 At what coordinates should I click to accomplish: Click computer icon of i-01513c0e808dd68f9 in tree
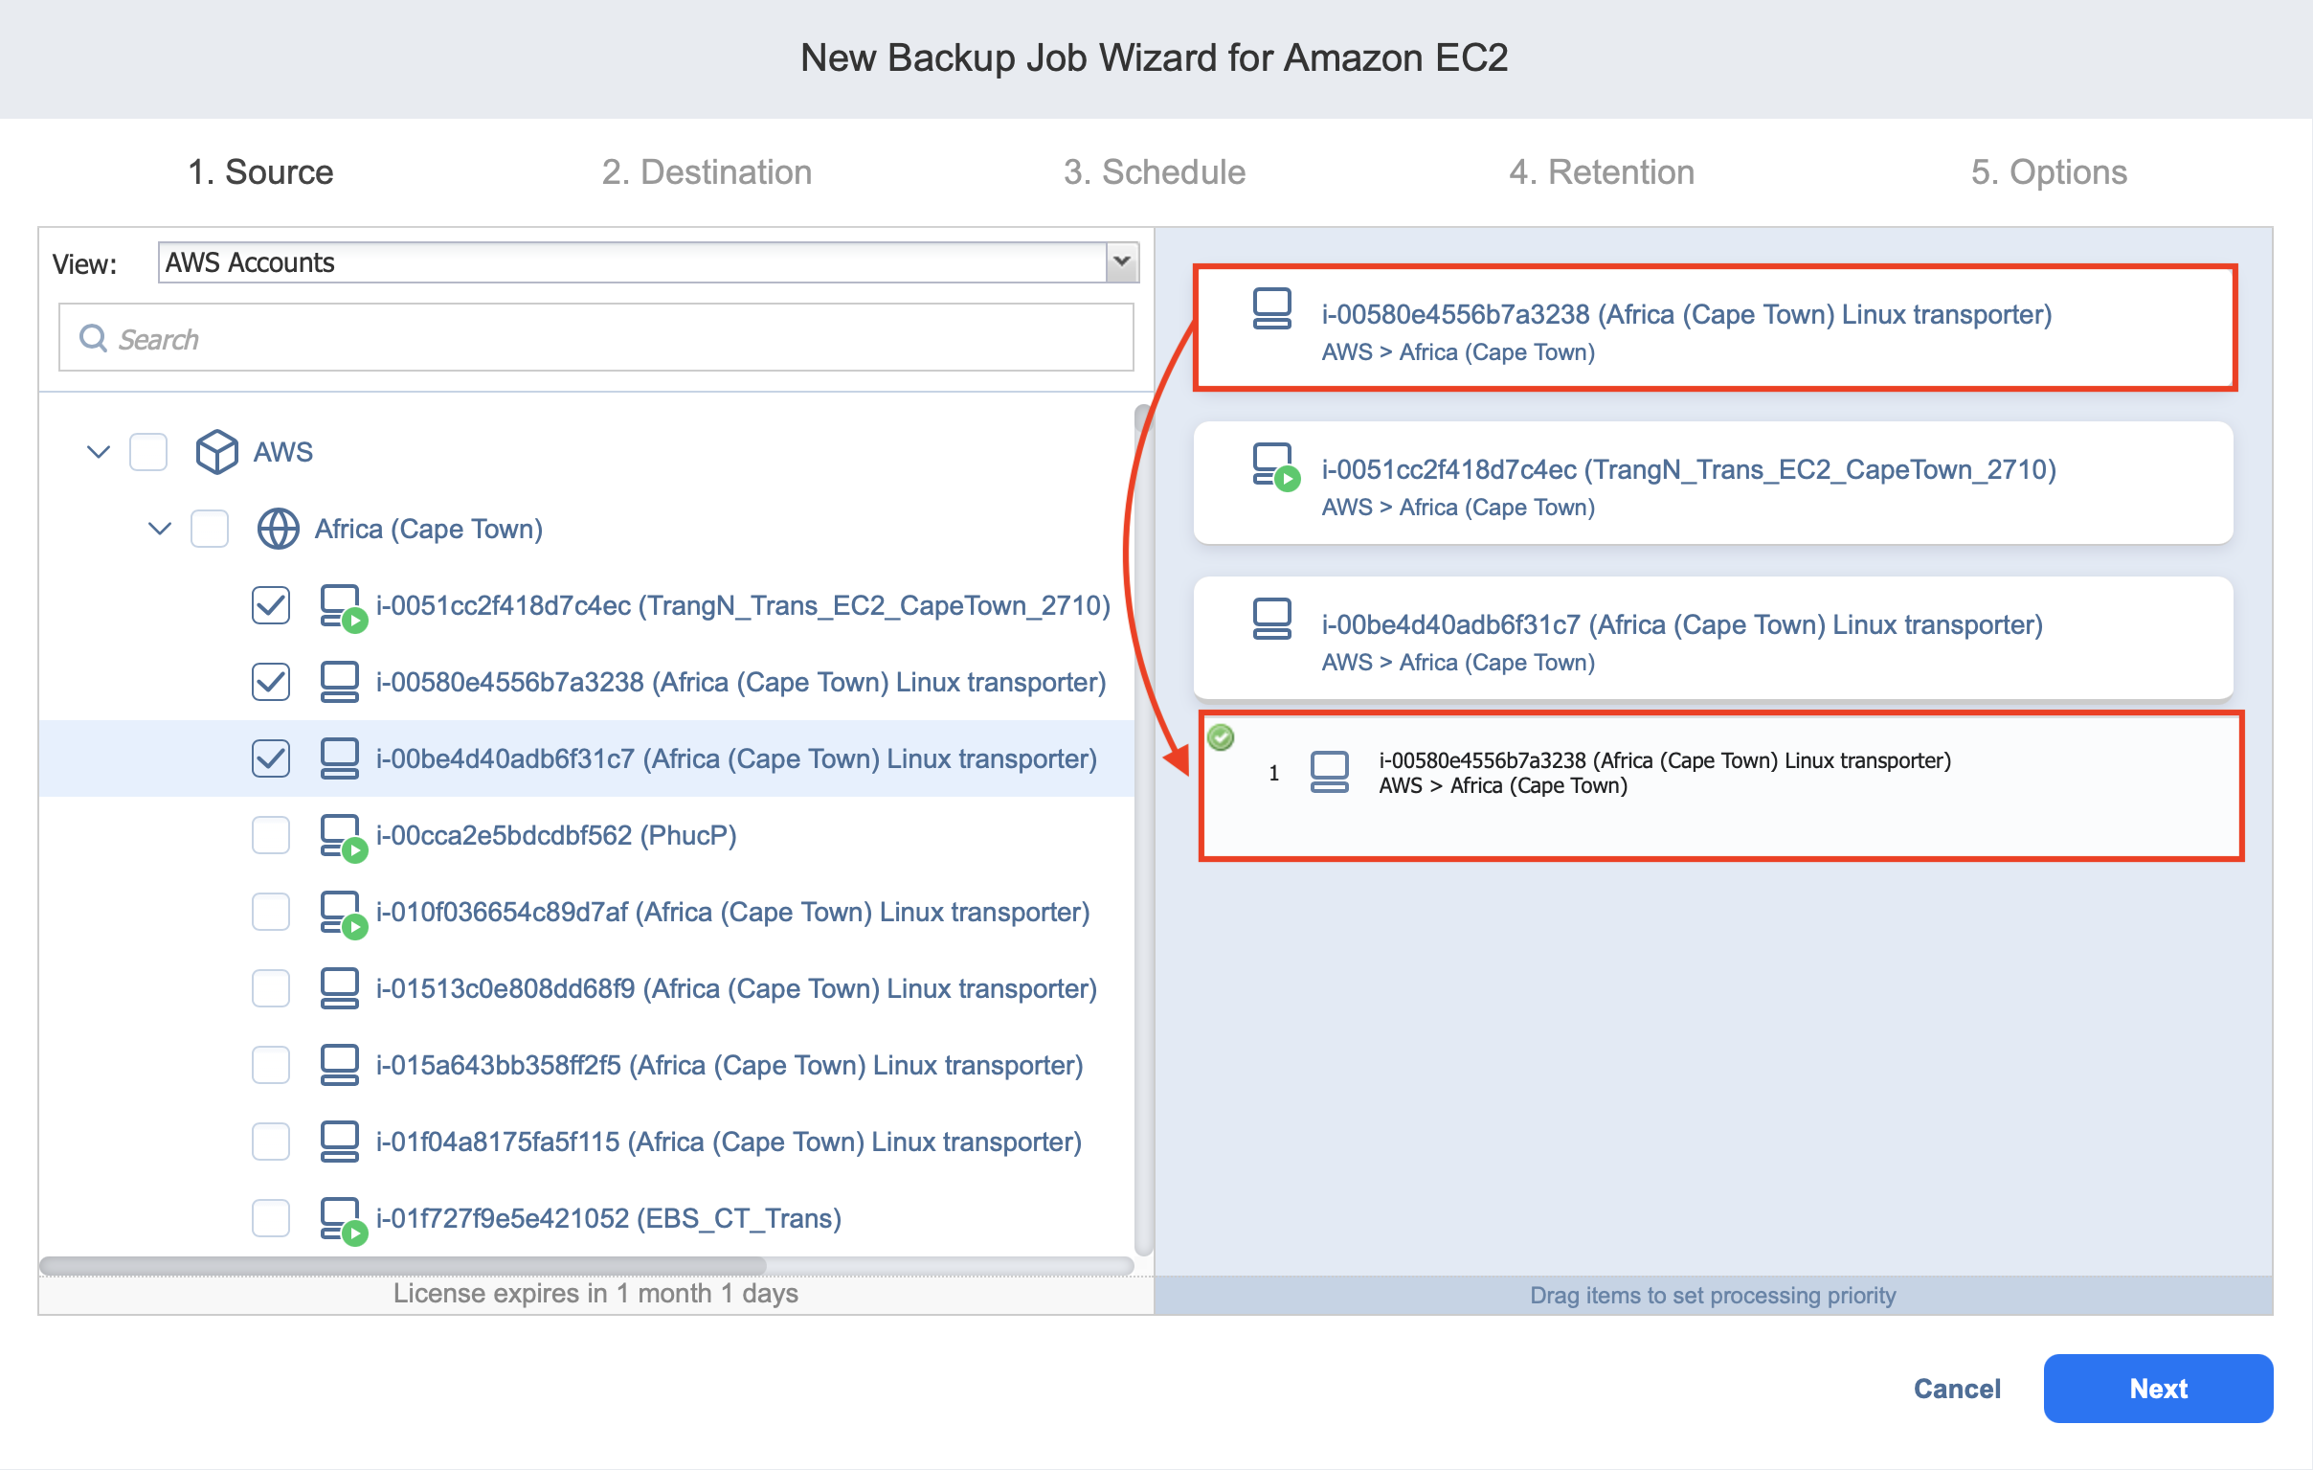pos(339,988)
